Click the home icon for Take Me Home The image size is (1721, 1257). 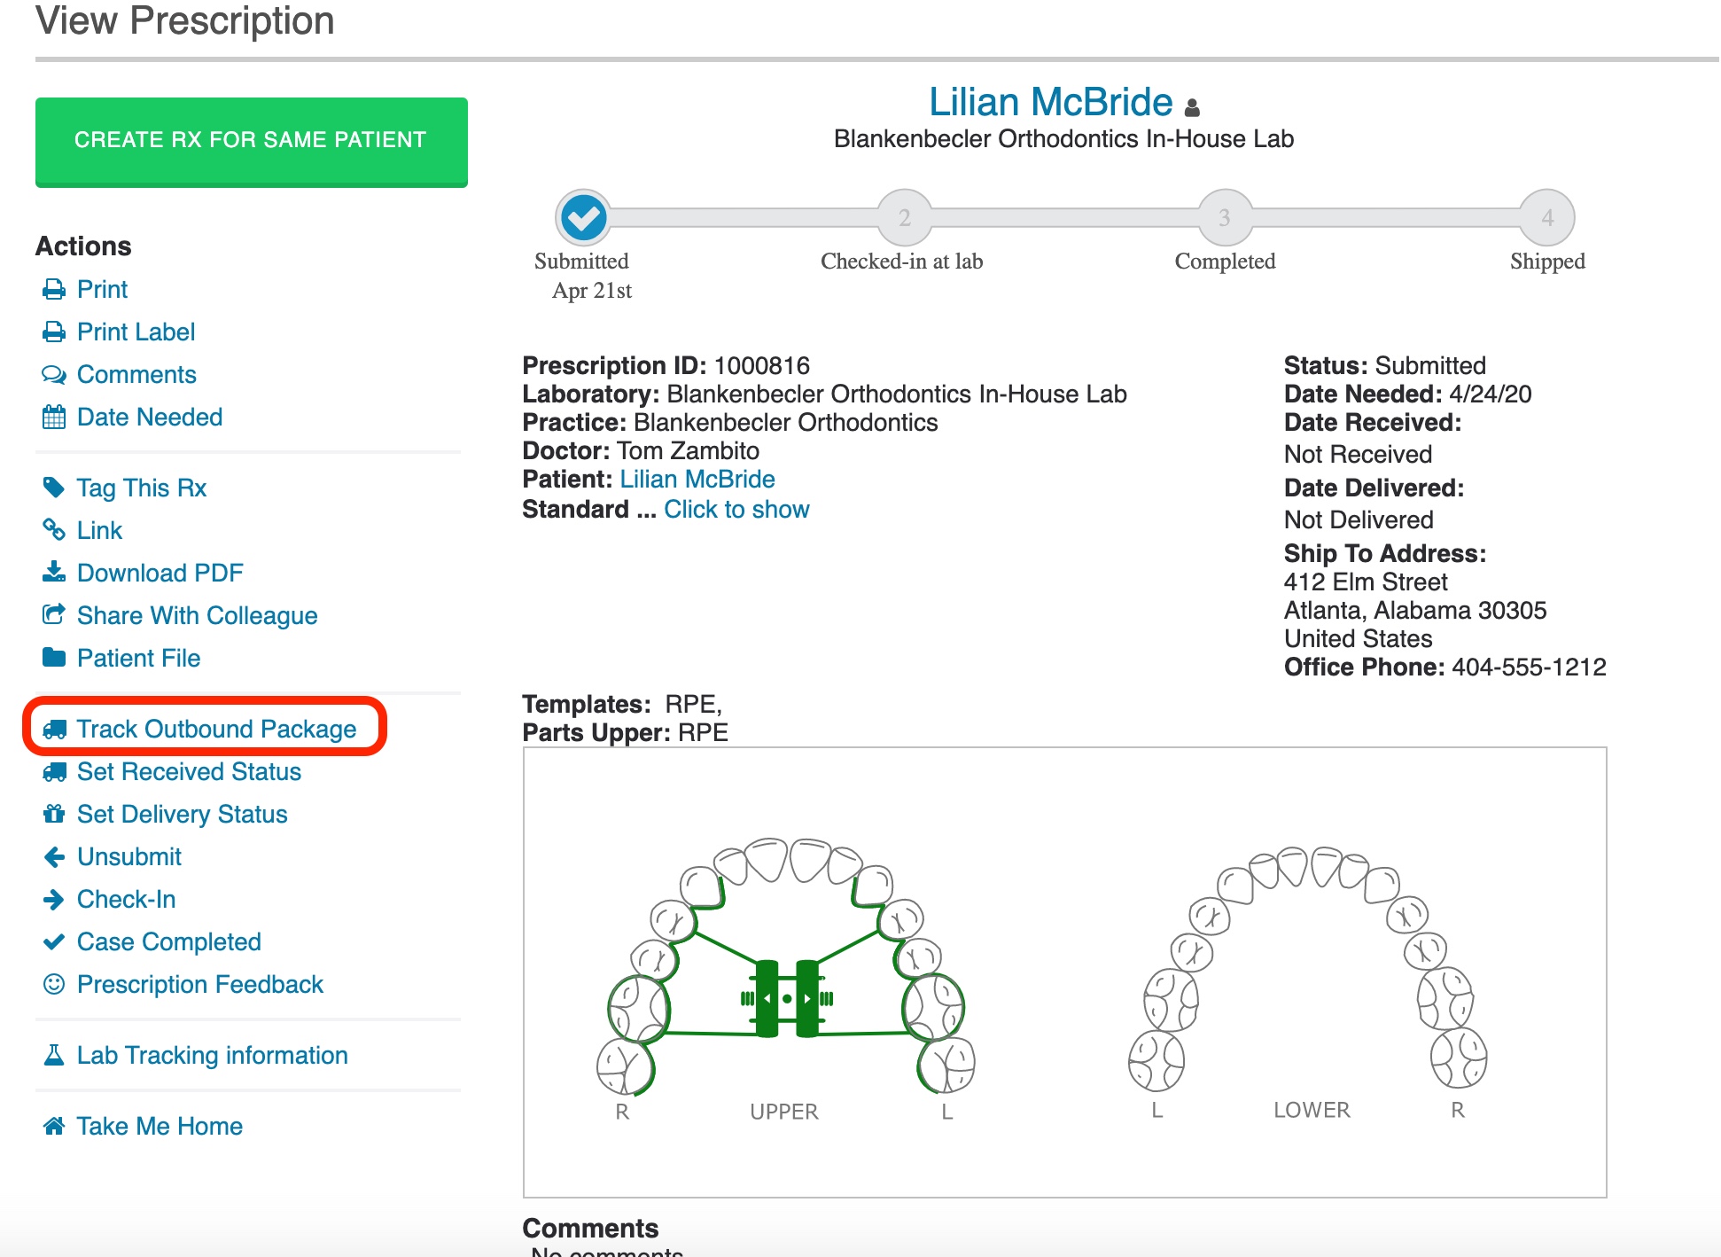click(x=54, y=1126)
